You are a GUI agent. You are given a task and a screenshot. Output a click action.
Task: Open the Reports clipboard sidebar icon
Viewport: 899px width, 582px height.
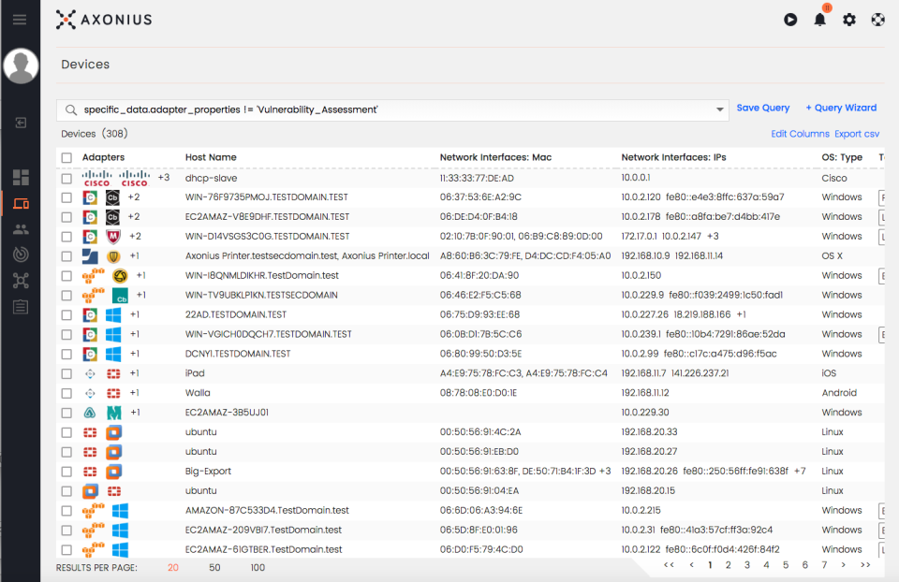21,307
